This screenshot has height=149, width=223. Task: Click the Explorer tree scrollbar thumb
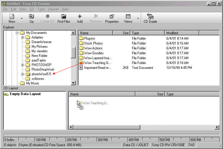73,53
